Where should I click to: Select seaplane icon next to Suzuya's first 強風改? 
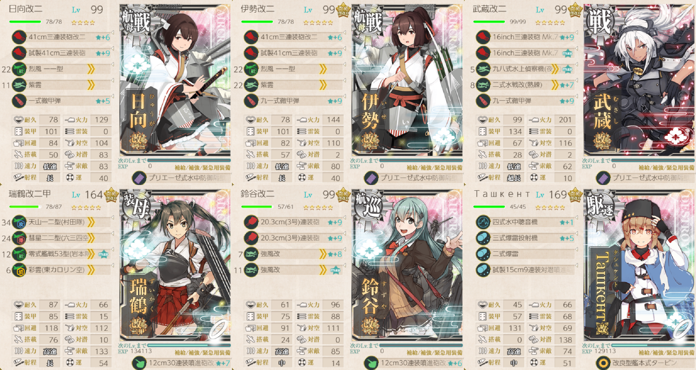coord(251,254)
